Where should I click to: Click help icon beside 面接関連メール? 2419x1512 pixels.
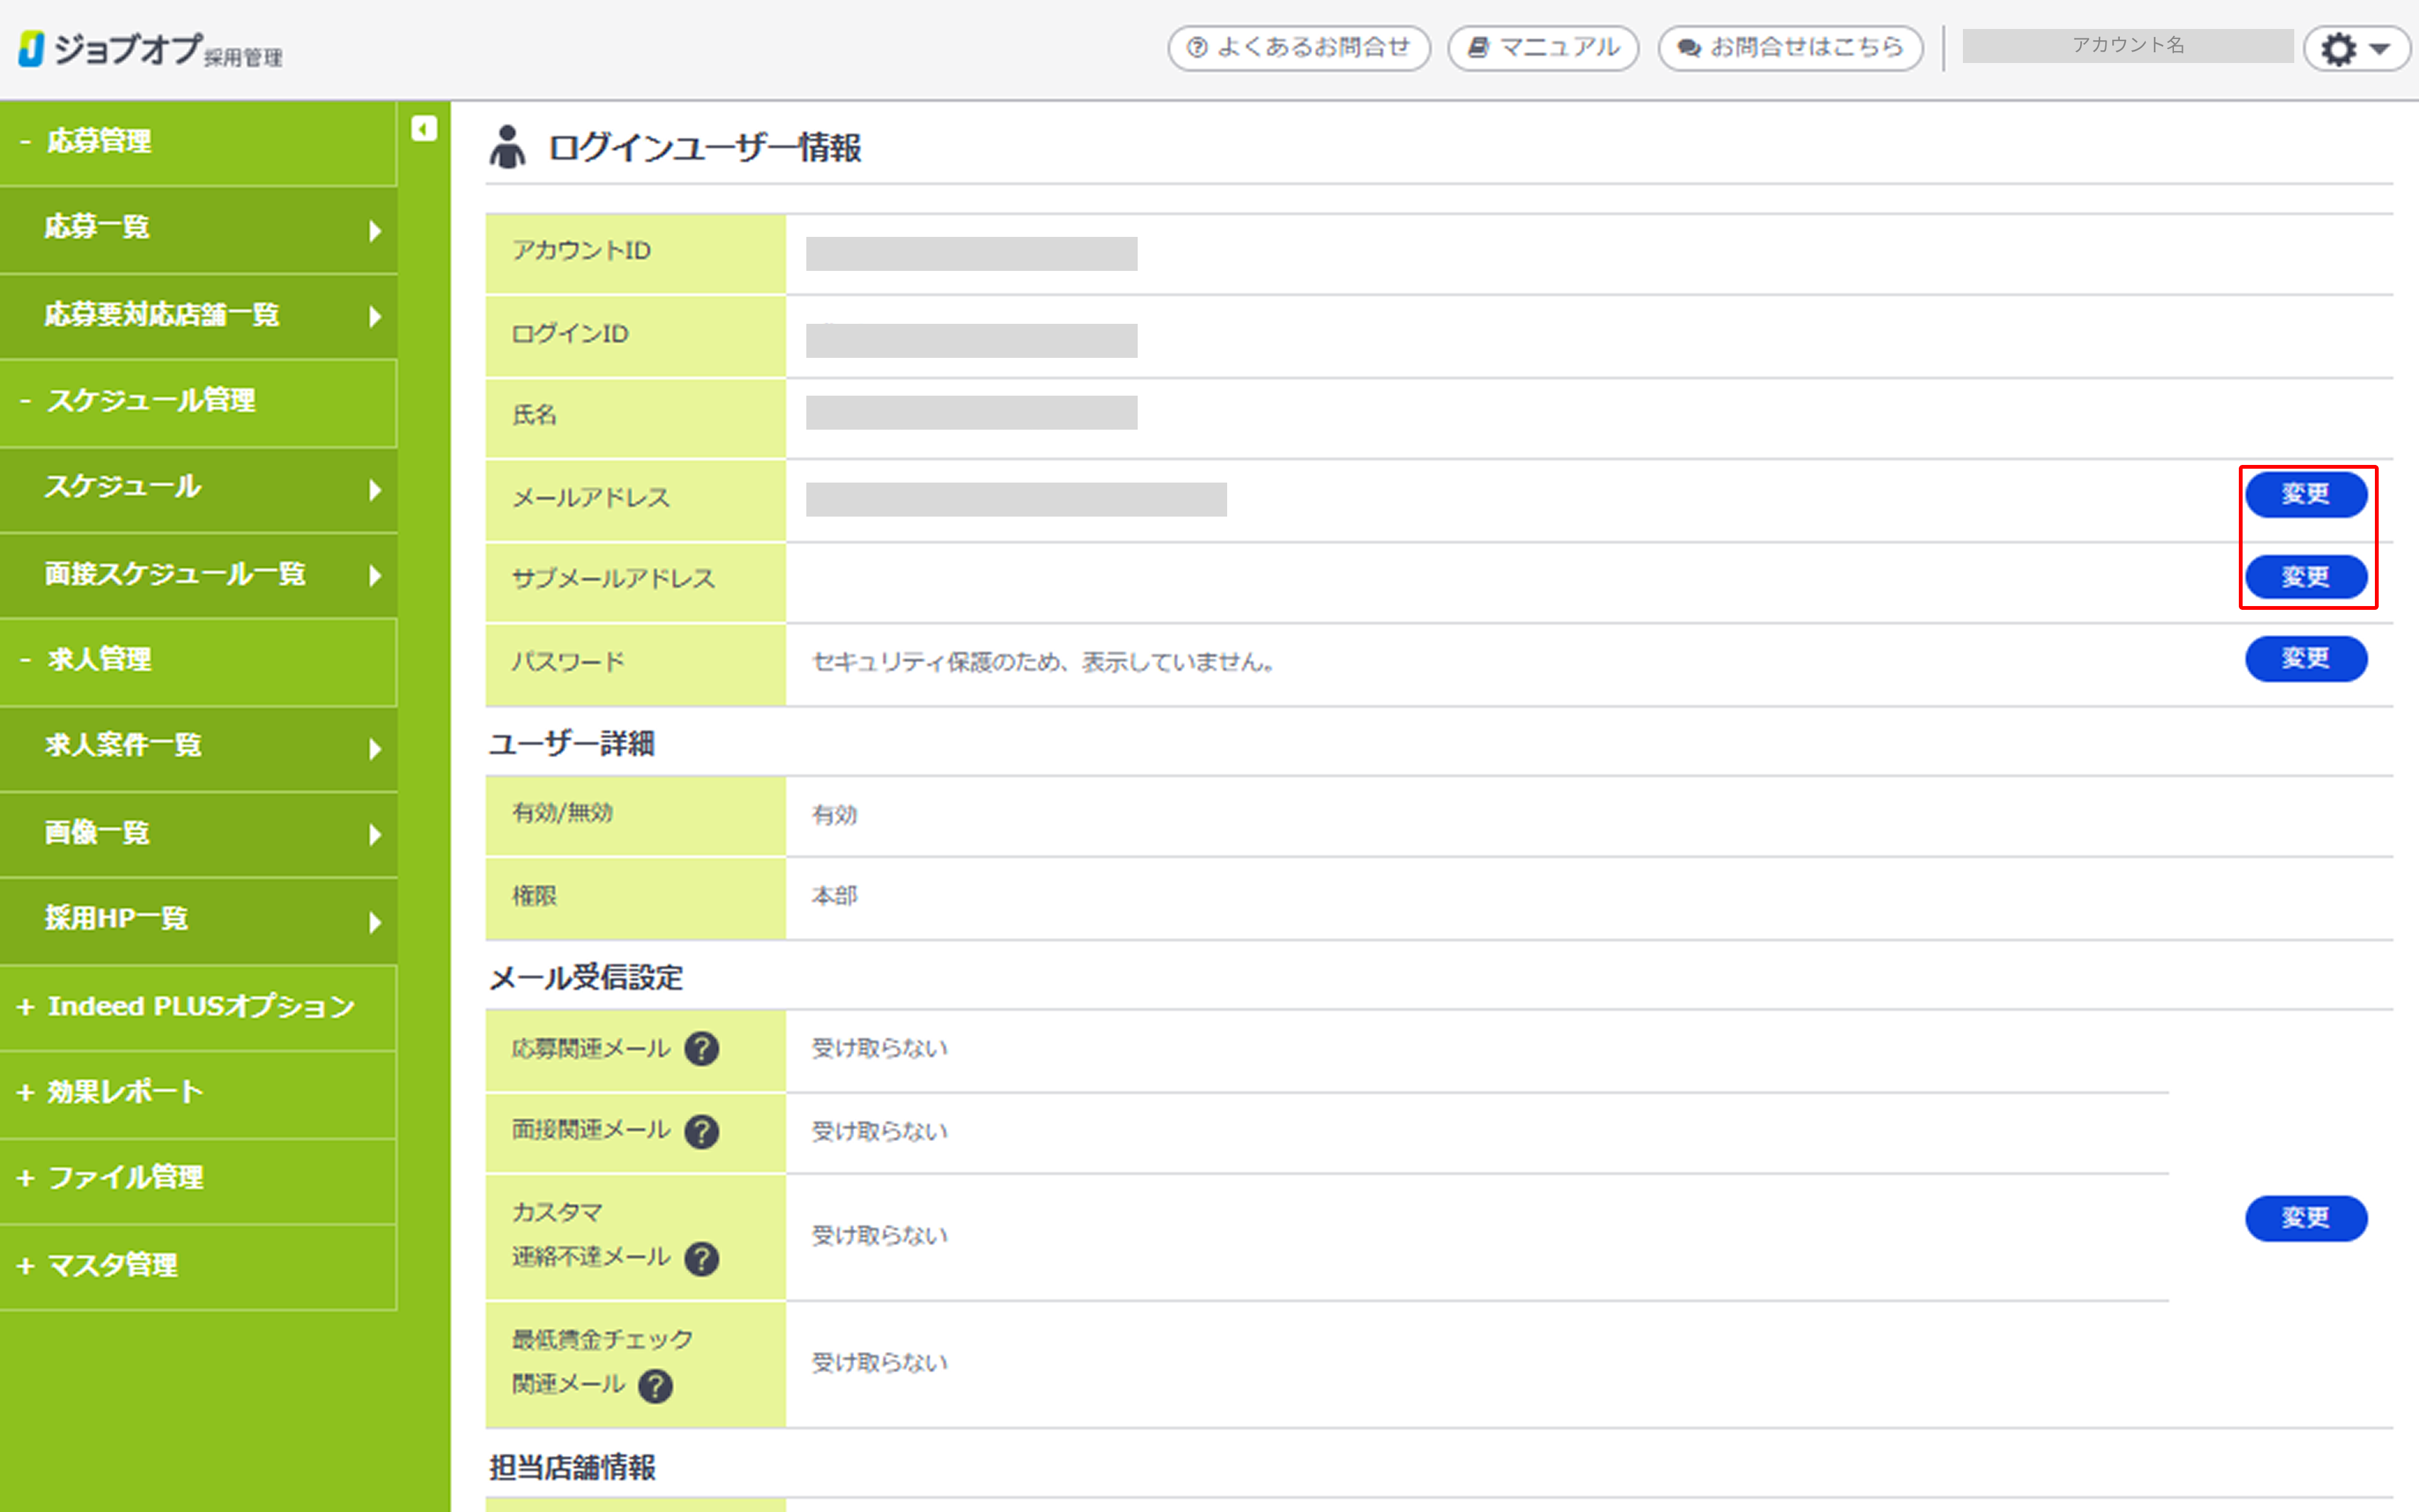click(702, 1131)
